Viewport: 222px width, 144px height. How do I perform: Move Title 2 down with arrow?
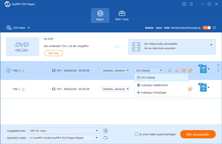tap(218, 71)
